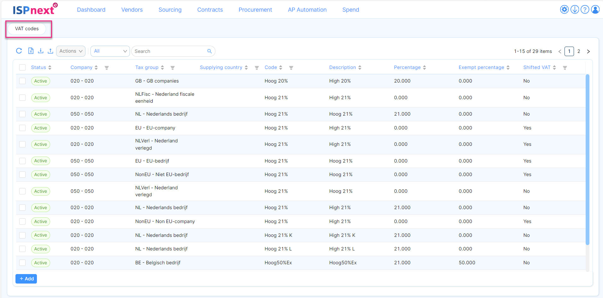Sort by Shifted VAT arrows
The height and width of the screenshot is (298, 603).
pyautogui.click(x=554, y=68)
